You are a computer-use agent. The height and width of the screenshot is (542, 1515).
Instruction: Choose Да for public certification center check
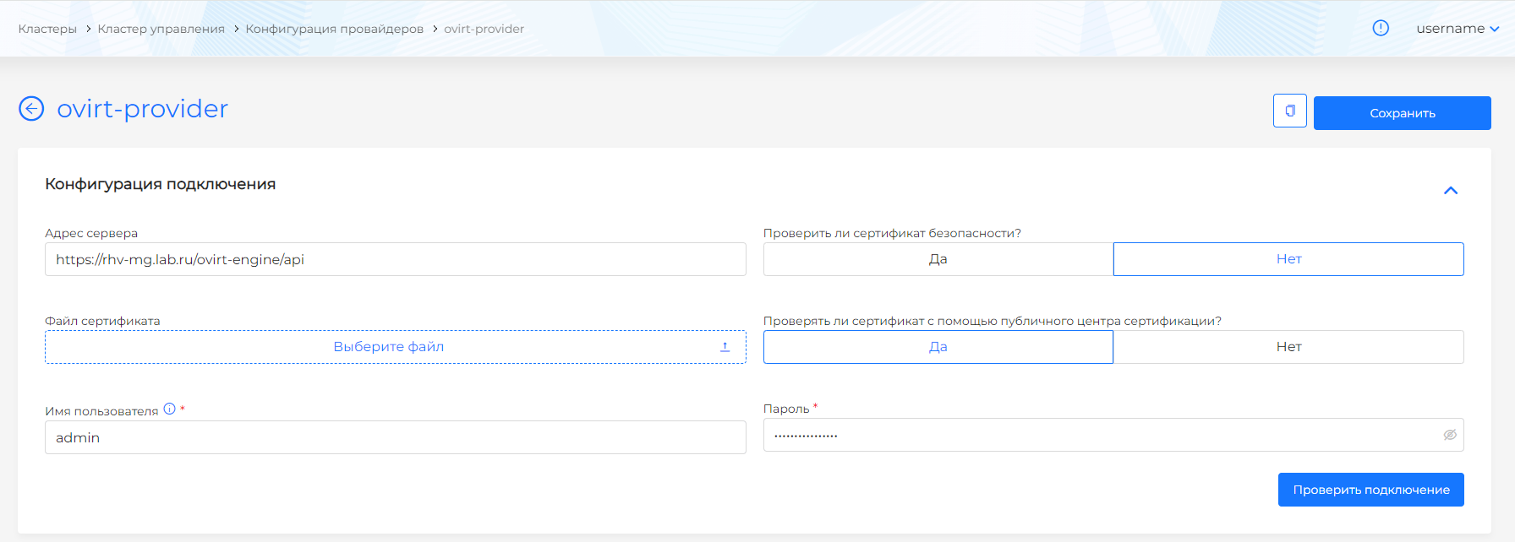point(938,347)
